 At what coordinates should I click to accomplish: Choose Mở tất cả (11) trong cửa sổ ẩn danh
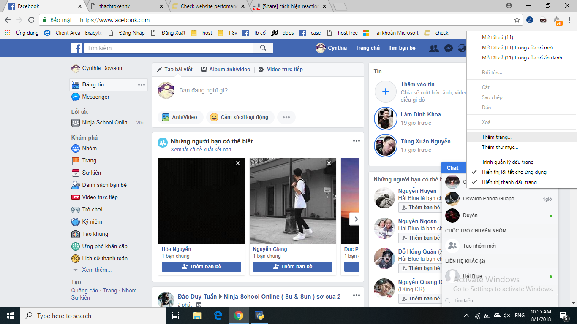(522, 58)
